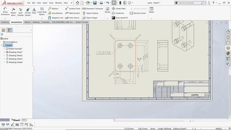Add a Balloon annotation
Screen dimensions: 231x130
53,9
